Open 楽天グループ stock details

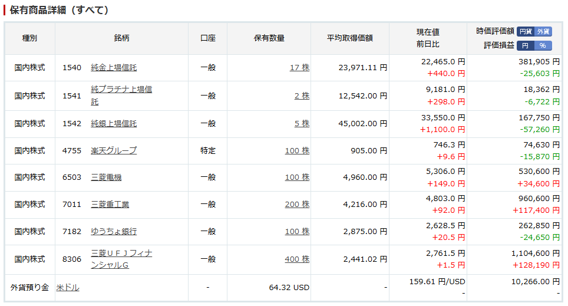tap(114, 151)
